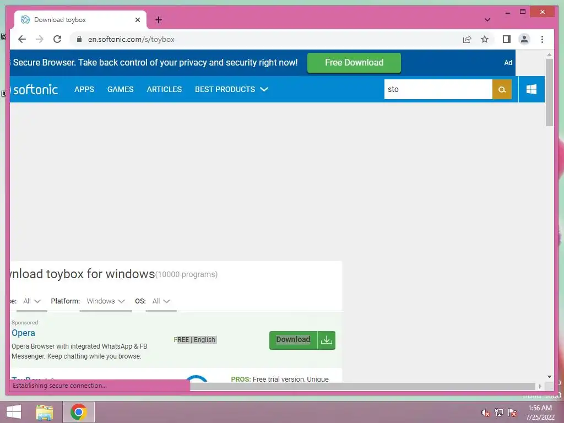Open the Chrome profile avatar
Screen dimensions: 564x423
[x=524, y=39]
